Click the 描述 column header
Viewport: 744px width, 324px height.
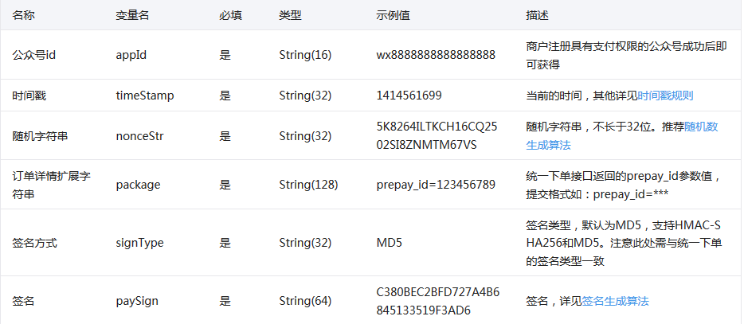coord(538,15)
